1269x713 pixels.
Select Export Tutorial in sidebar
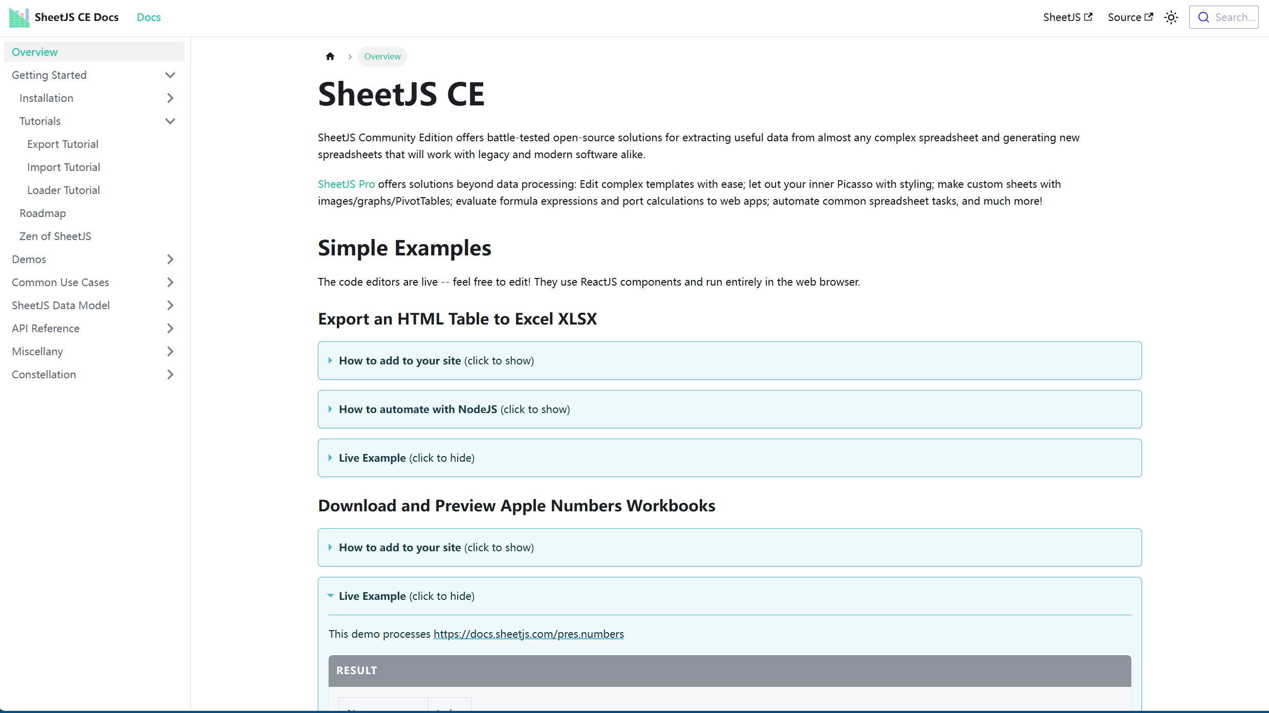click(62, 144)
